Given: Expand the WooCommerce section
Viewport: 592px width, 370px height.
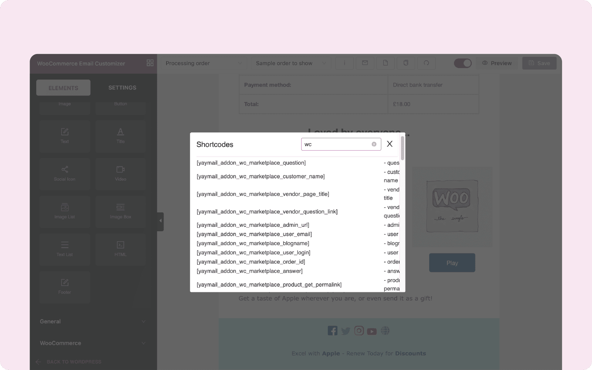Looking at the screenshot, I should 93,343.
